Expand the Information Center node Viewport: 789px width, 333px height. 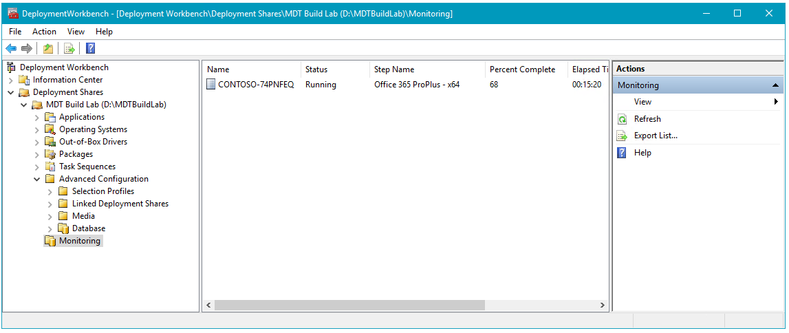pos(11,80)
